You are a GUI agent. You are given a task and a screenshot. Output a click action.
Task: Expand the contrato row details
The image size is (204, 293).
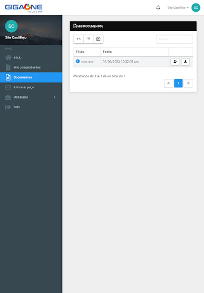(x=78, y=61)
